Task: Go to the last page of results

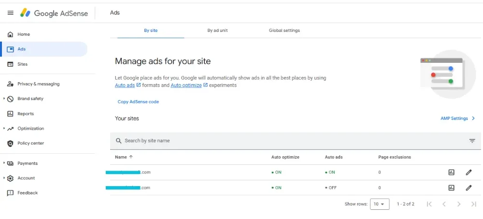Action: [474, 204]
